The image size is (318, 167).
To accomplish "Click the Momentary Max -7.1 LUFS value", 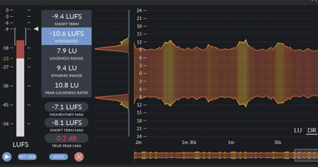I will [66, 107].
